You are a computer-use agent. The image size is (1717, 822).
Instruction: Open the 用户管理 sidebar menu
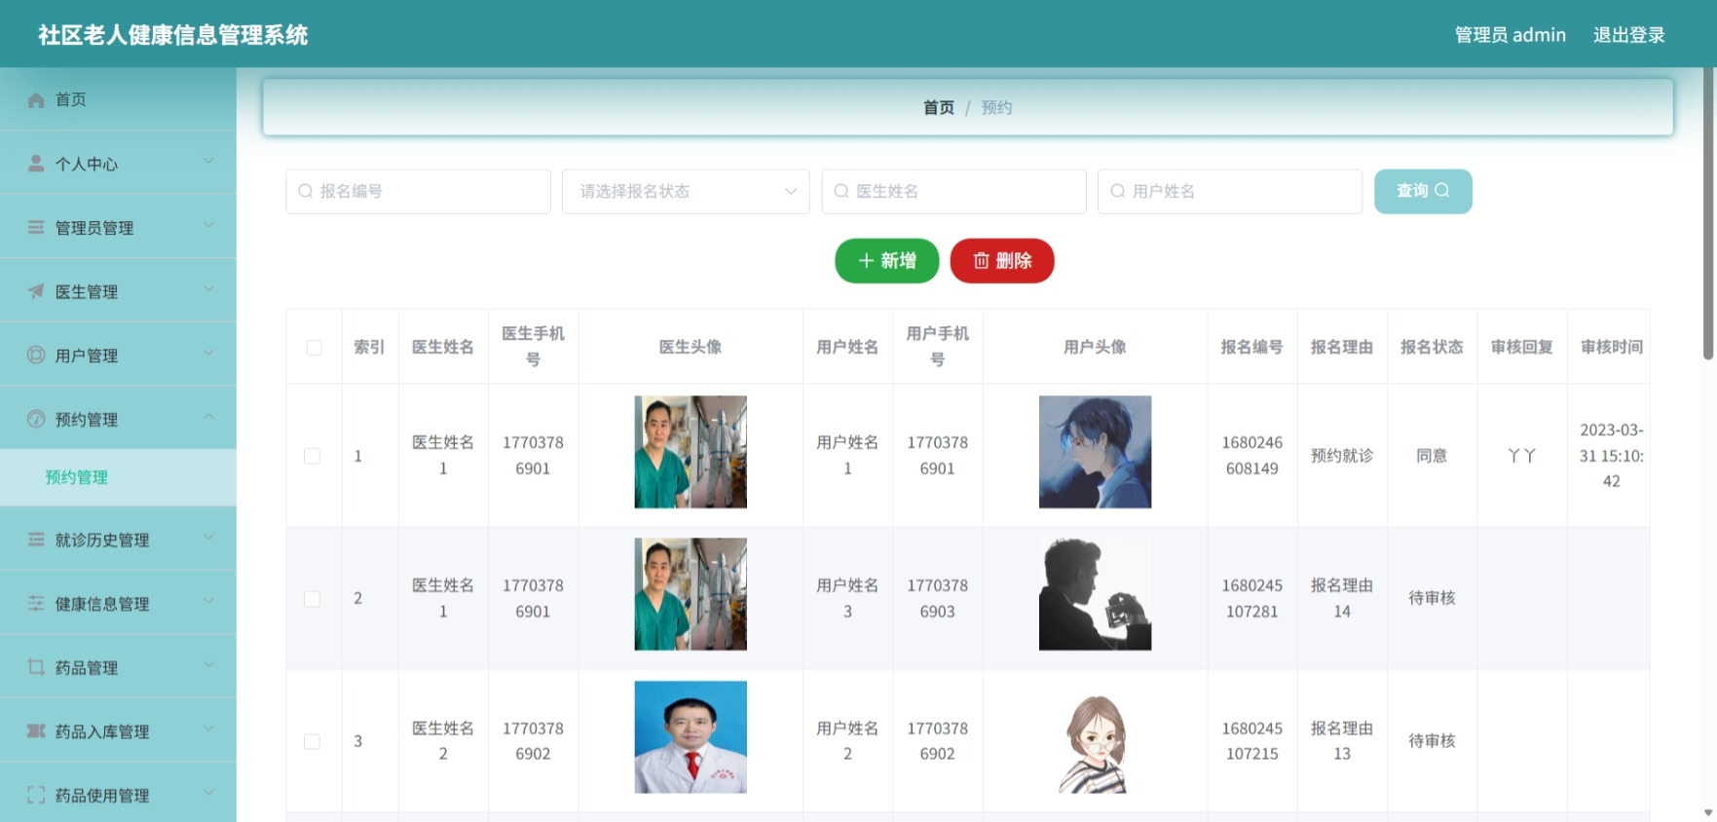[x=118, y=355]
